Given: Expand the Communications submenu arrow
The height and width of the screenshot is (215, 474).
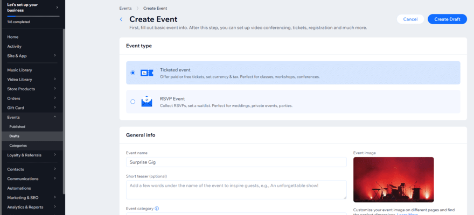Looking at the screenshot, I should coord(55,178).
